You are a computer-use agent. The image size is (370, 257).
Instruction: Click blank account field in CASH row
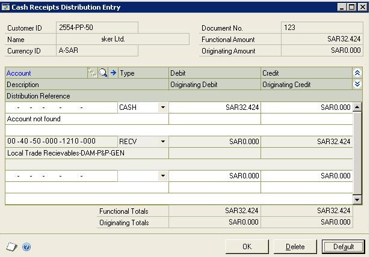pos(61,107)
